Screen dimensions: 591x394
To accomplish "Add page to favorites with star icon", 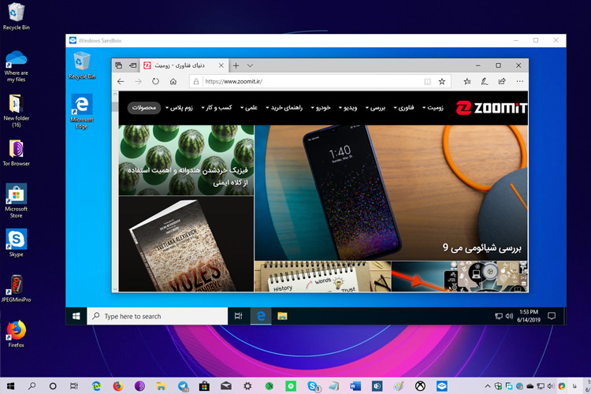I will (442, 81).
